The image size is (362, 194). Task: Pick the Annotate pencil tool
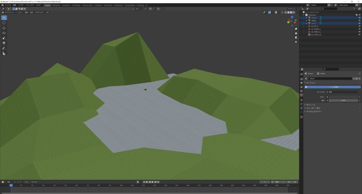pos(4,48)
